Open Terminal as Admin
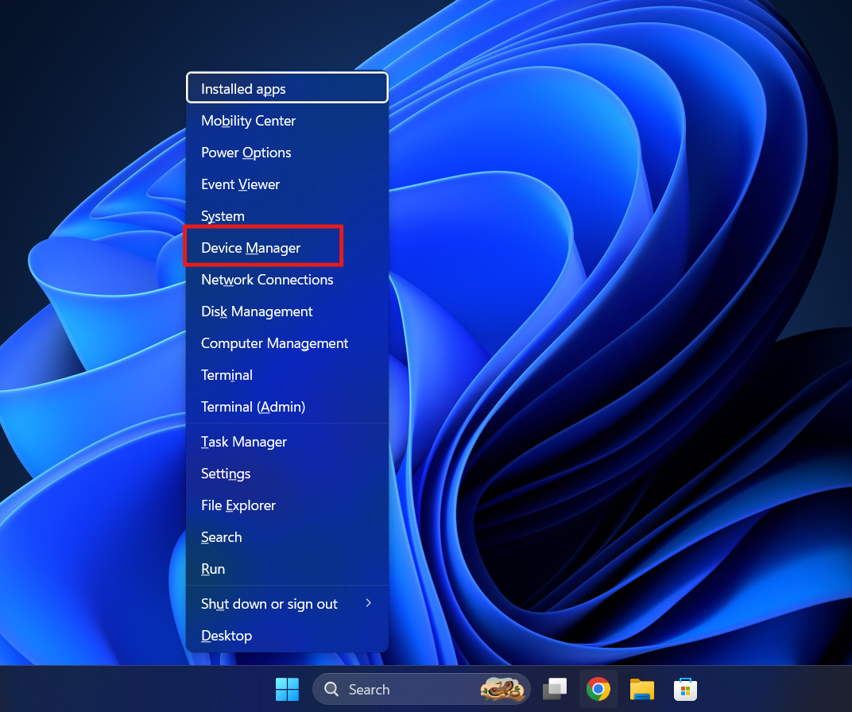Screen dimensions: 852x712 [x=253, y=406]
